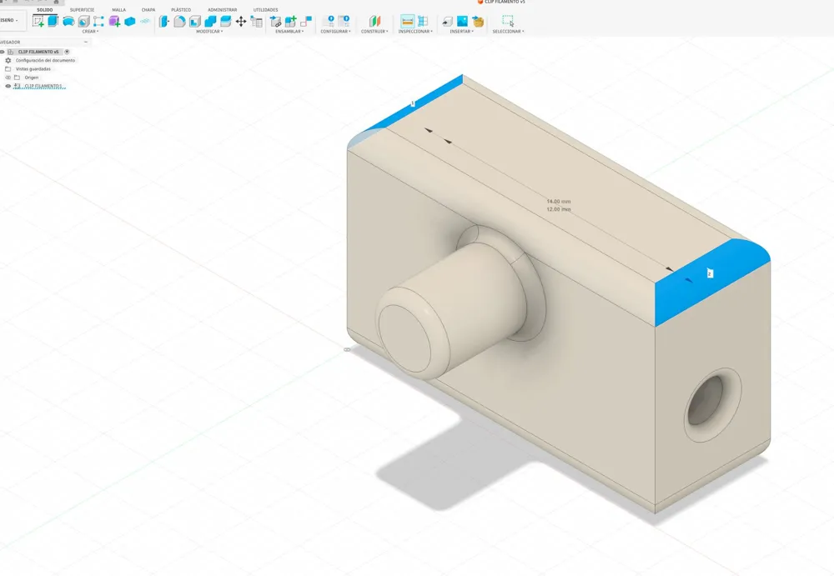Open the CONFIGURAR dropdown menu
Screen dimensions: 834x576
tap(335, 32)
